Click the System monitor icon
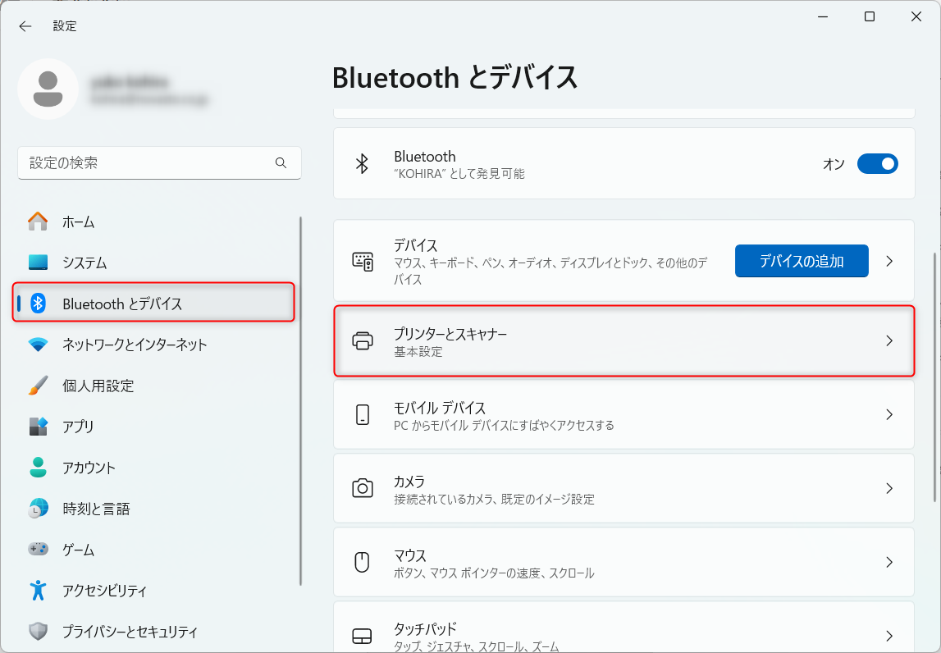This screenshot has width=941, height=653. coord(38,263)
